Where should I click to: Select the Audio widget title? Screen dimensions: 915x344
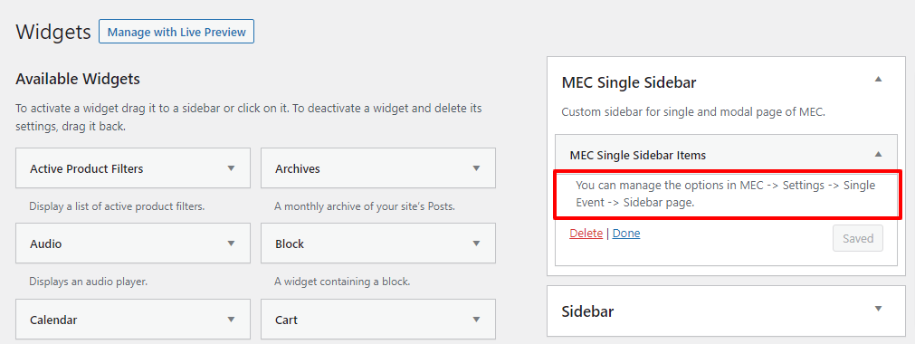(45, 244)
